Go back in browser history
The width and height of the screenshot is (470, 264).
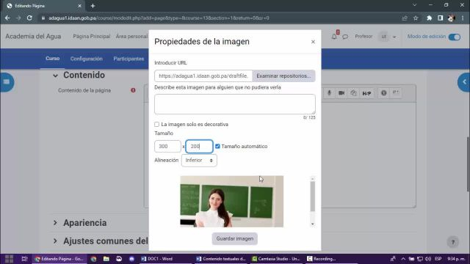[7, 18]
